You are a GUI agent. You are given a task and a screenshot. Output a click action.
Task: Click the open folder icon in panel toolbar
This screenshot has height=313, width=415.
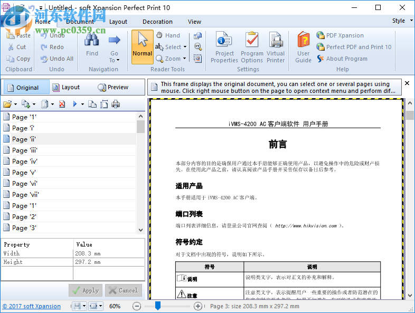pos(7,104)
